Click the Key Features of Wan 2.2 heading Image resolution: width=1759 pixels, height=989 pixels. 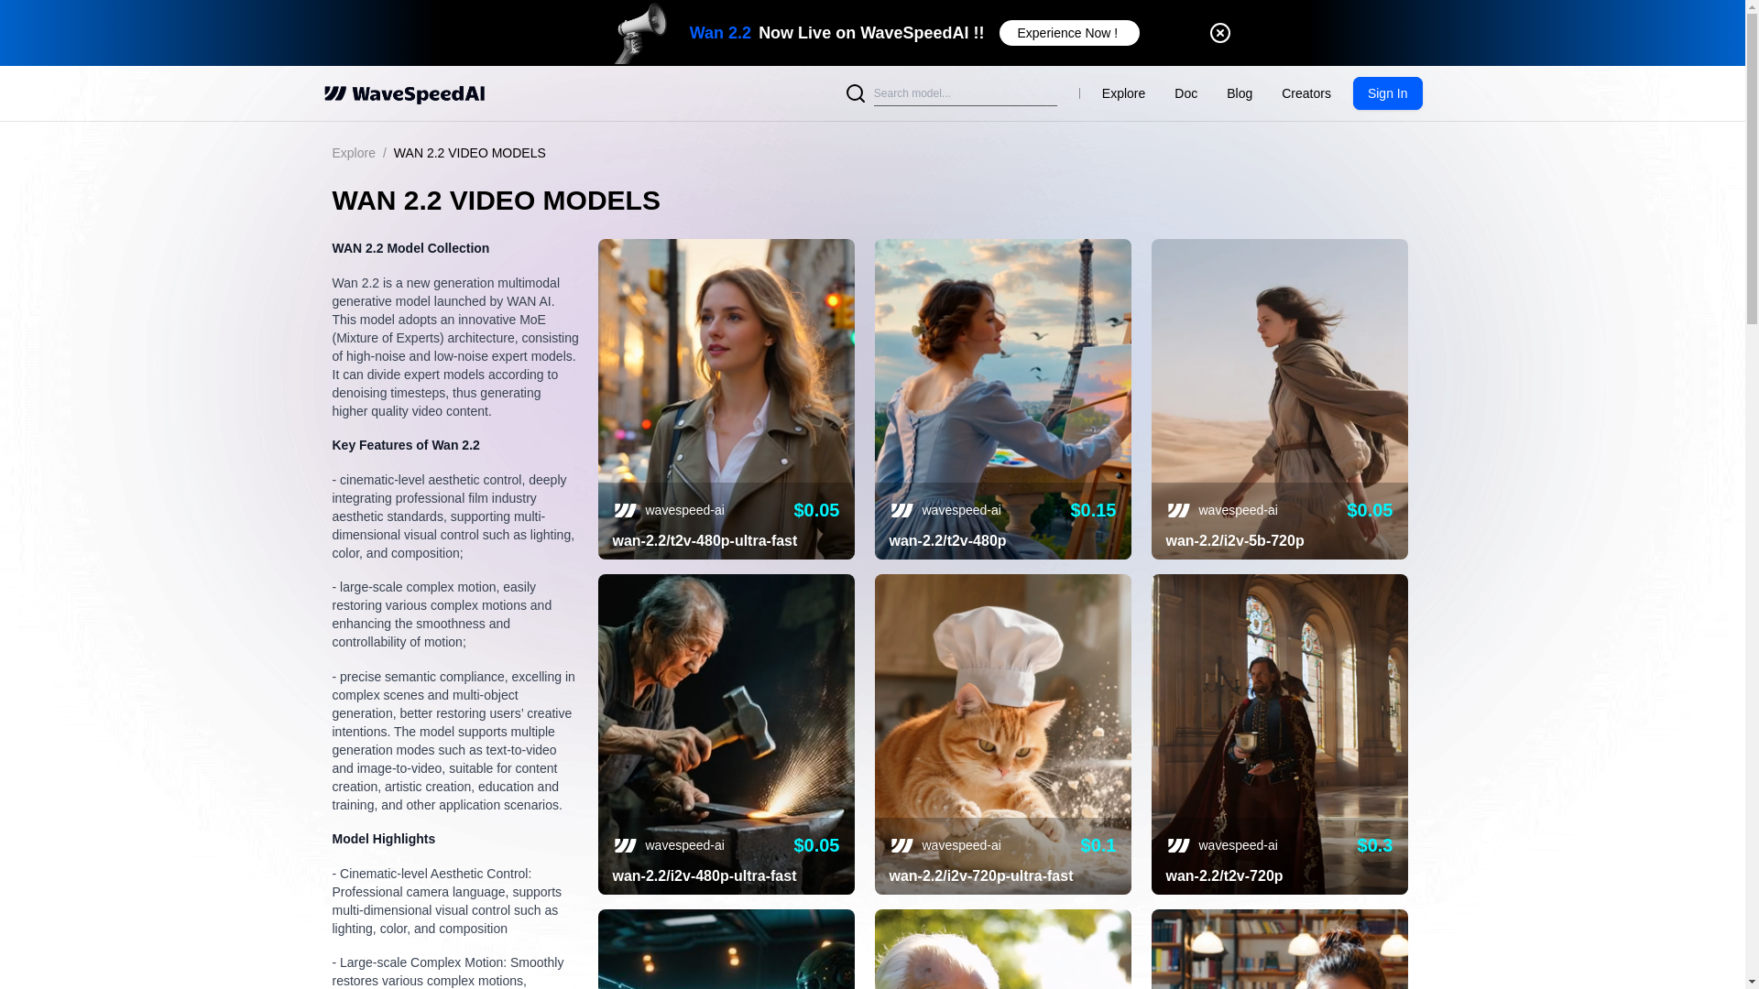click(x=405, y=445)
